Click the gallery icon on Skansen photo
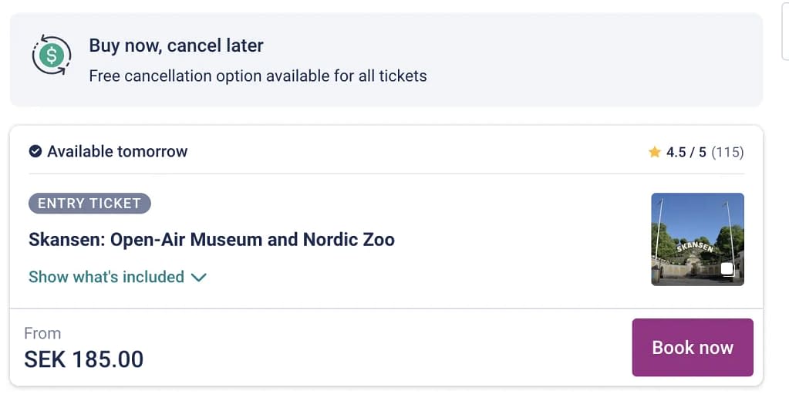This screenshot has height=401, width=789. 727,269
